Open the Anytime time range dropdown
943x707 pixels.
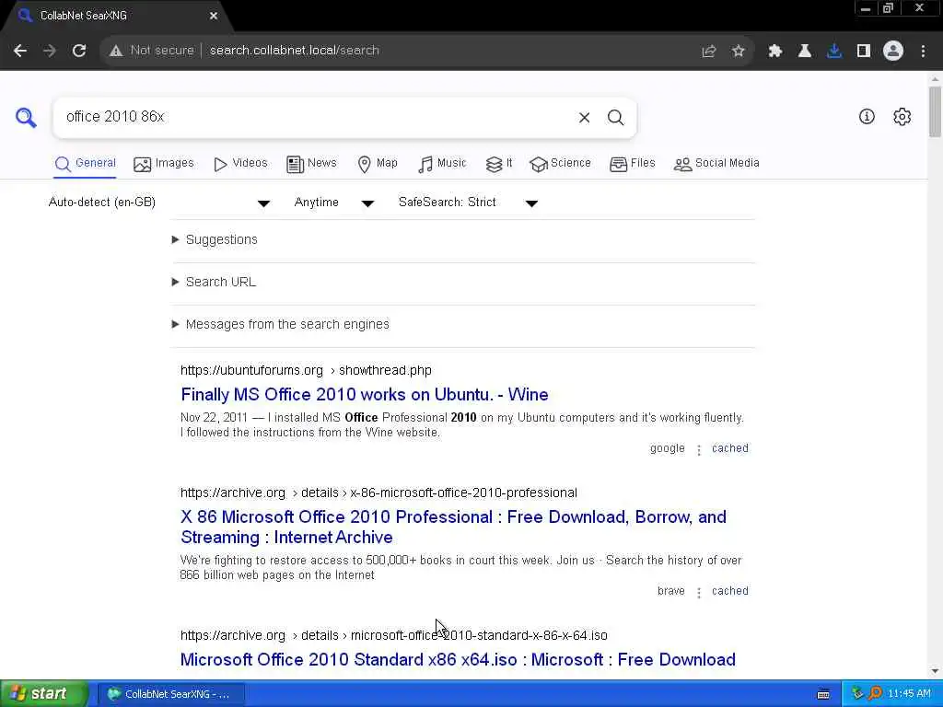[x=333, y=203]
